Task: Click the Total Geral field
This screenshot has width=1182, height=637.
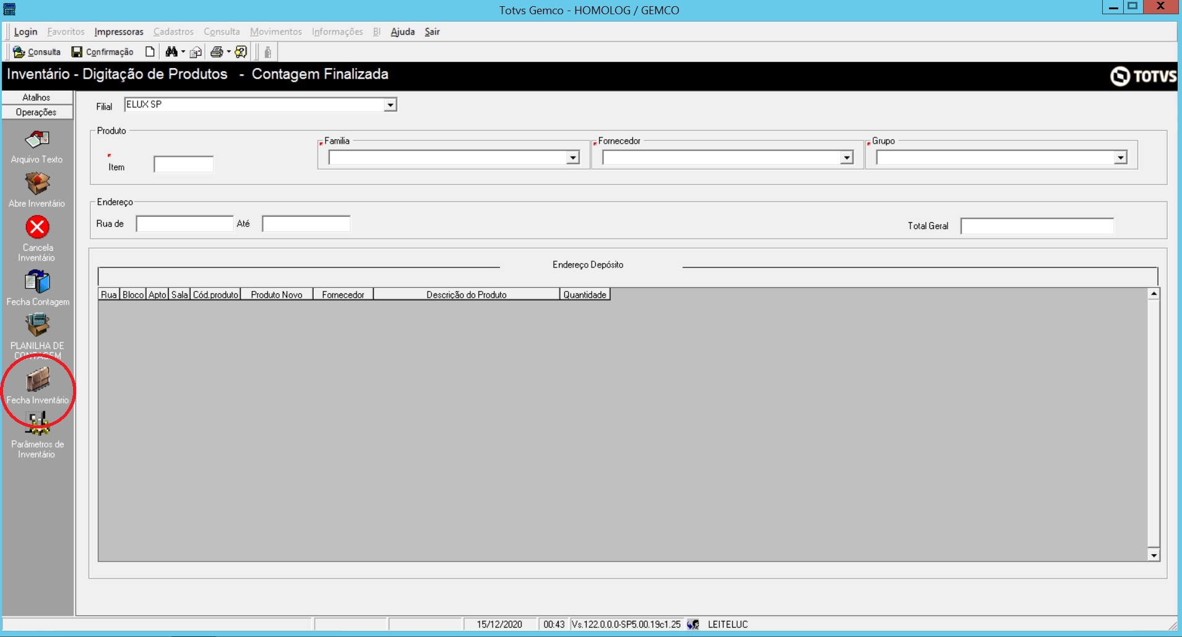Action: point(1037,226)
